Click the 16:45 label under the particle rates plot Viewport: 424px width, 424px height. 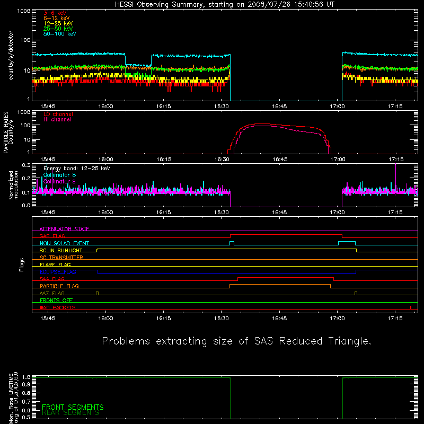pyautogui.click(x=280, y=160)
